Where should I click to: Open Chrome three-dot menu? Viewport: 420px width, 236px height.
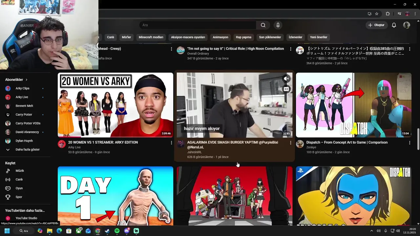pos(415,14)
